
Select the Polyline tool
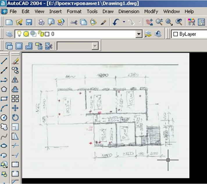point(4,80)
